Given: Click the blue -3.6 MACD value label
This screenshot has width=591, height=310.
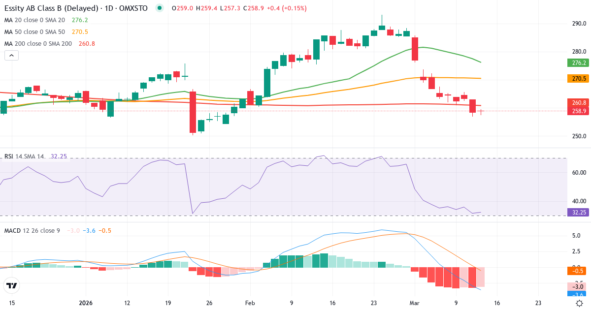Looking at the screenshot, I should tap(576, 293).
